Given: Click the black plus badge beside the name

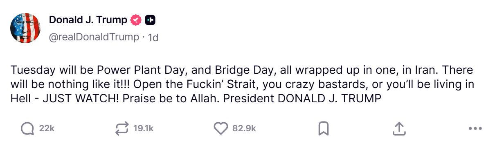Looking at the screenshot, I should click(x=150, y=20).
